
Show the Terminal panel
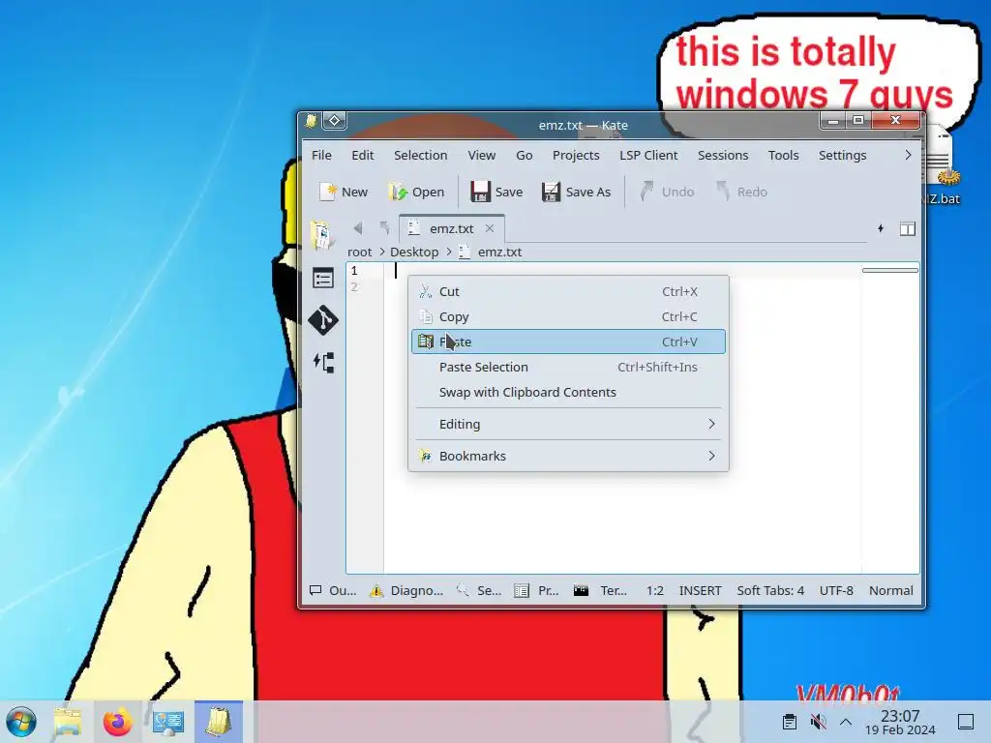tap(600, 590)
